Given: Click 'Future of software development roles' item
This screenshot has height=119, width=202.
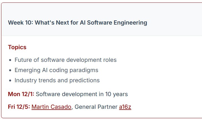Looking at the screenshot, I should 65,60.
